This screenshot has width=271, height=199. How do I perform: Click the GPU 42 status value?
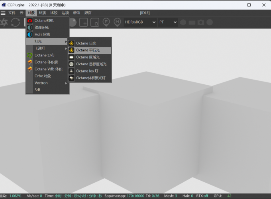point(229,196)
